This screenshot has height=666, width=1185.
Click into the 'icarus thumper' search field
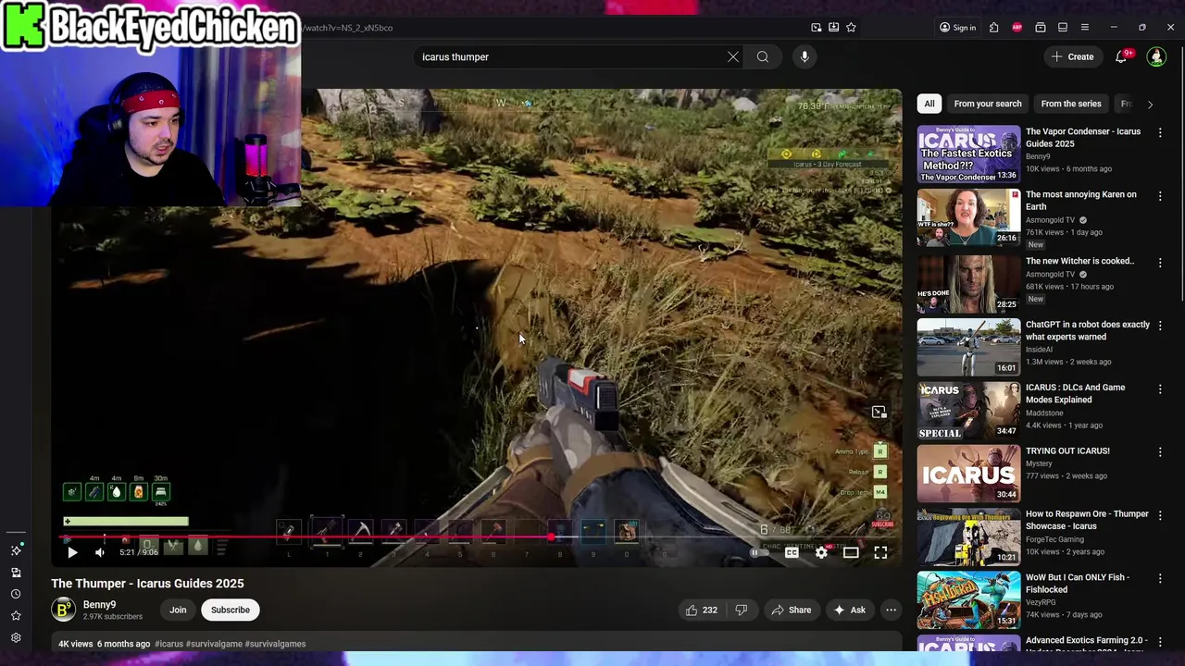[569, 56]
